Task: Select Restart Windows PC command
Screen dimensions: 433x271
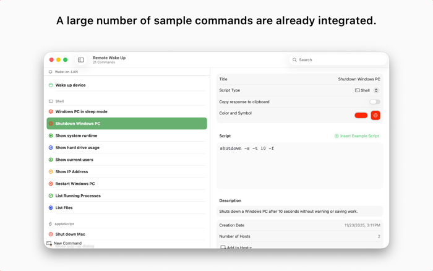Action: tap(127, 184)
